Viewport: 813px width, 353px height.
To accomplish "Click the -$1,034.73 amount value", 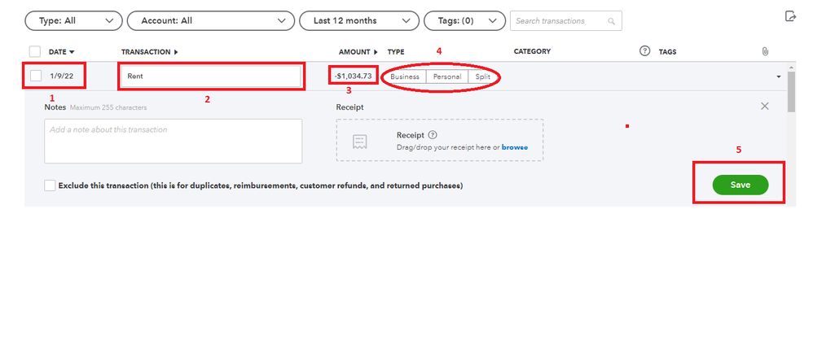I will 354,76.
